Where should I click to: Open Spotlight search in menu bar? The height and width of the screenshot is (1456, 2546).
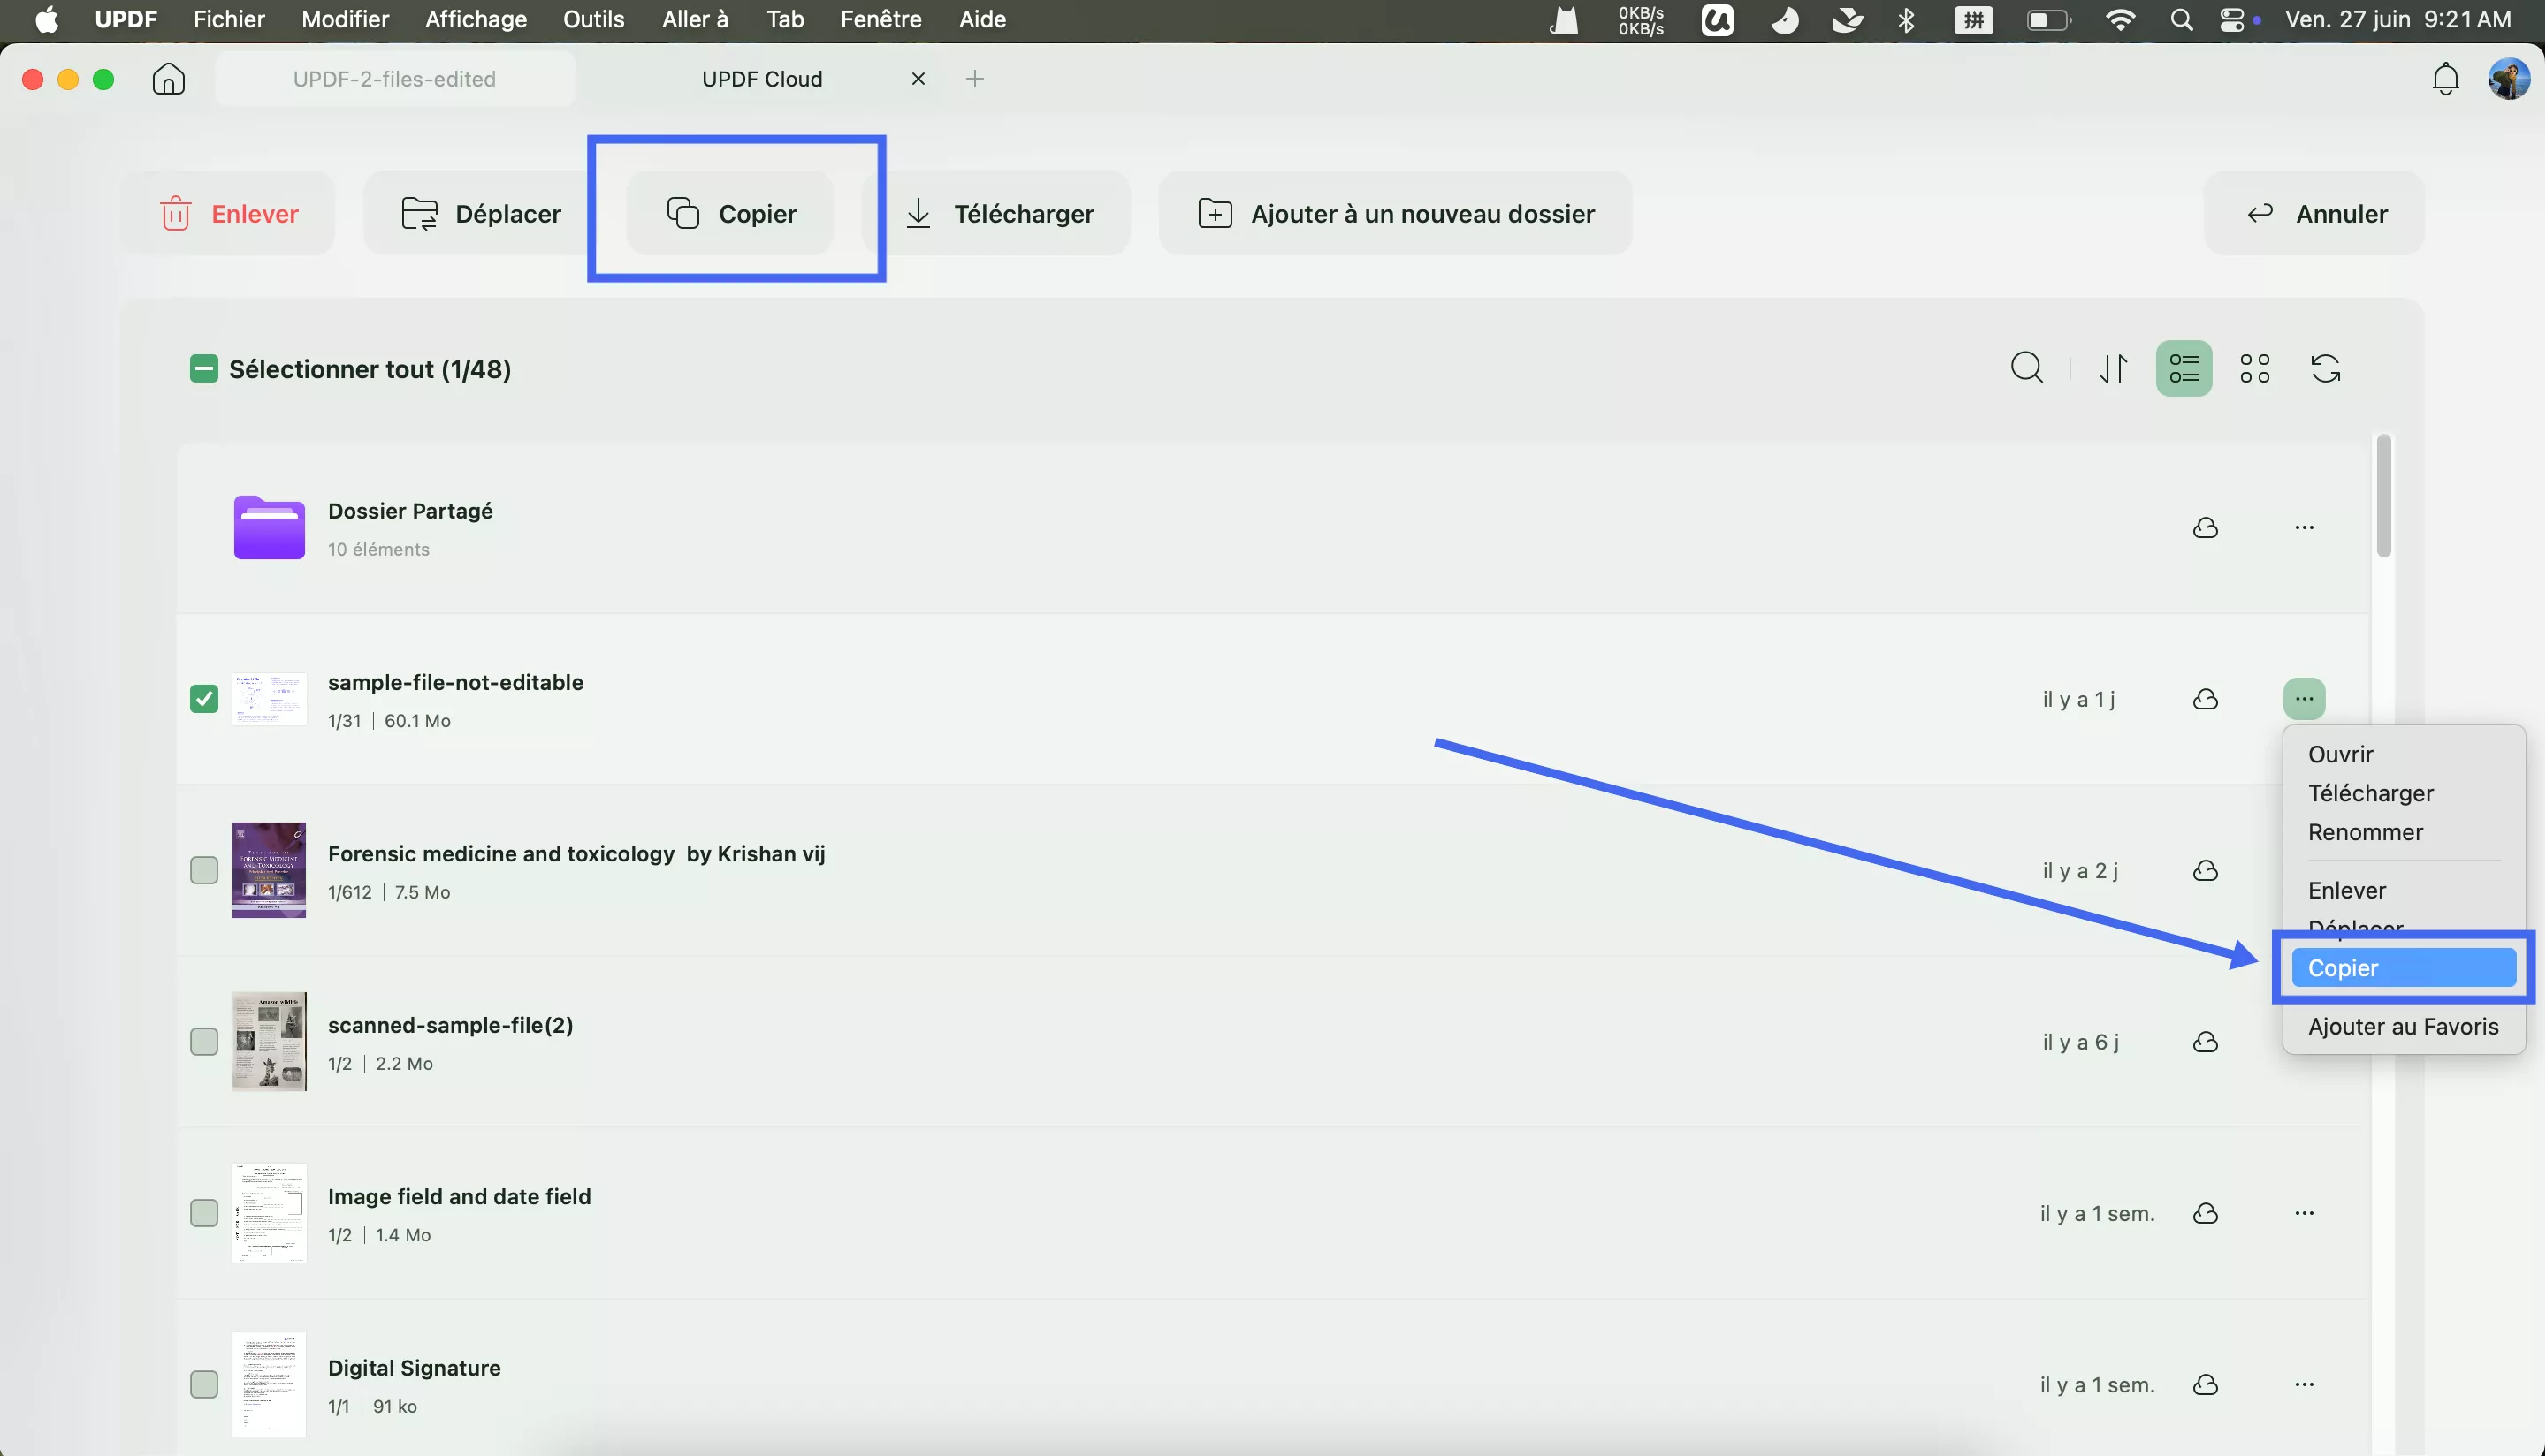pyautogui.click(x=2182, y=20)
